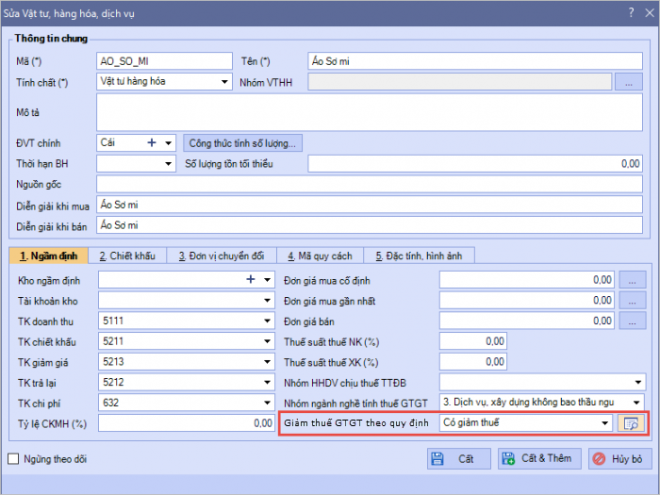Click detail icon beside Giảm thuế GTGT
This screenshot has height=495, width=660.
click(629, 423)
